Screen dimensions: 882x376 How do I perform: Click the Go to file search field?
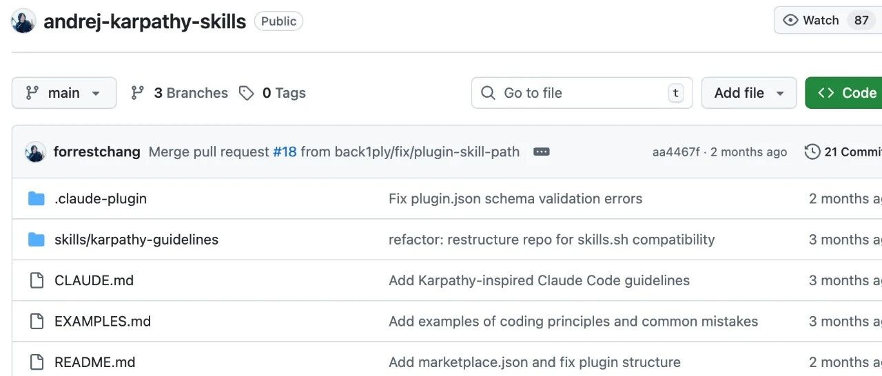coord(577,93)
